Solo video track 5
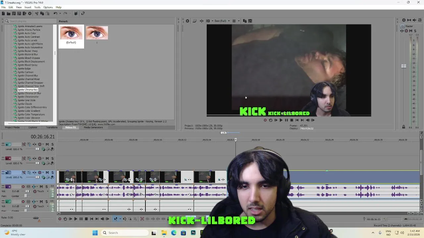Viewport: 424px width, 238px height. pyautogui.click(x=52, y=173)
